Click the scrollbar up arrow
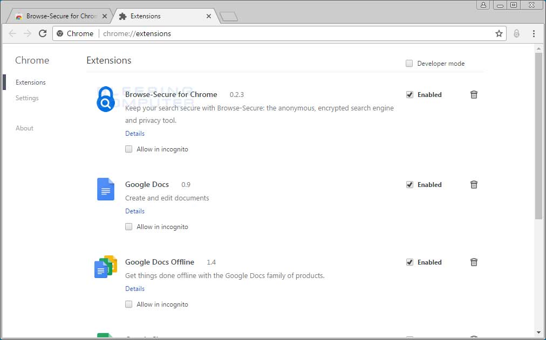This screenshot has width=546, height=340. pos(538,49)
